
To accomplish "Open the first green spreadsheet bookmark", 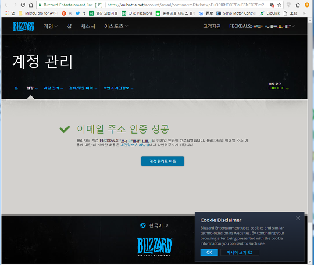I will (104, 13).
